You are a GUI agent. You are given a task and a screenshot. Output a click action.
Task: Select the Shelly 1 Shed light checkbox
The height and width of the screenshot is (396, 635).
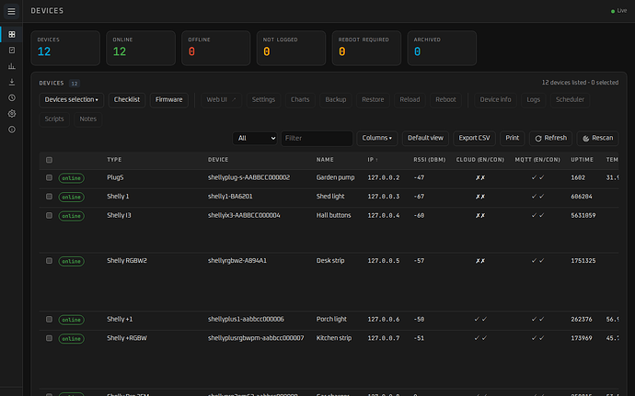[x=49, y=197]
